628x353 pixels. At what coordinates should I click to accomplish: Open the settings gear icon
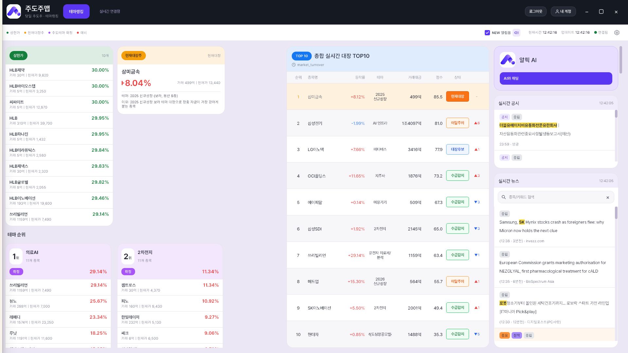tap(617, 33)
